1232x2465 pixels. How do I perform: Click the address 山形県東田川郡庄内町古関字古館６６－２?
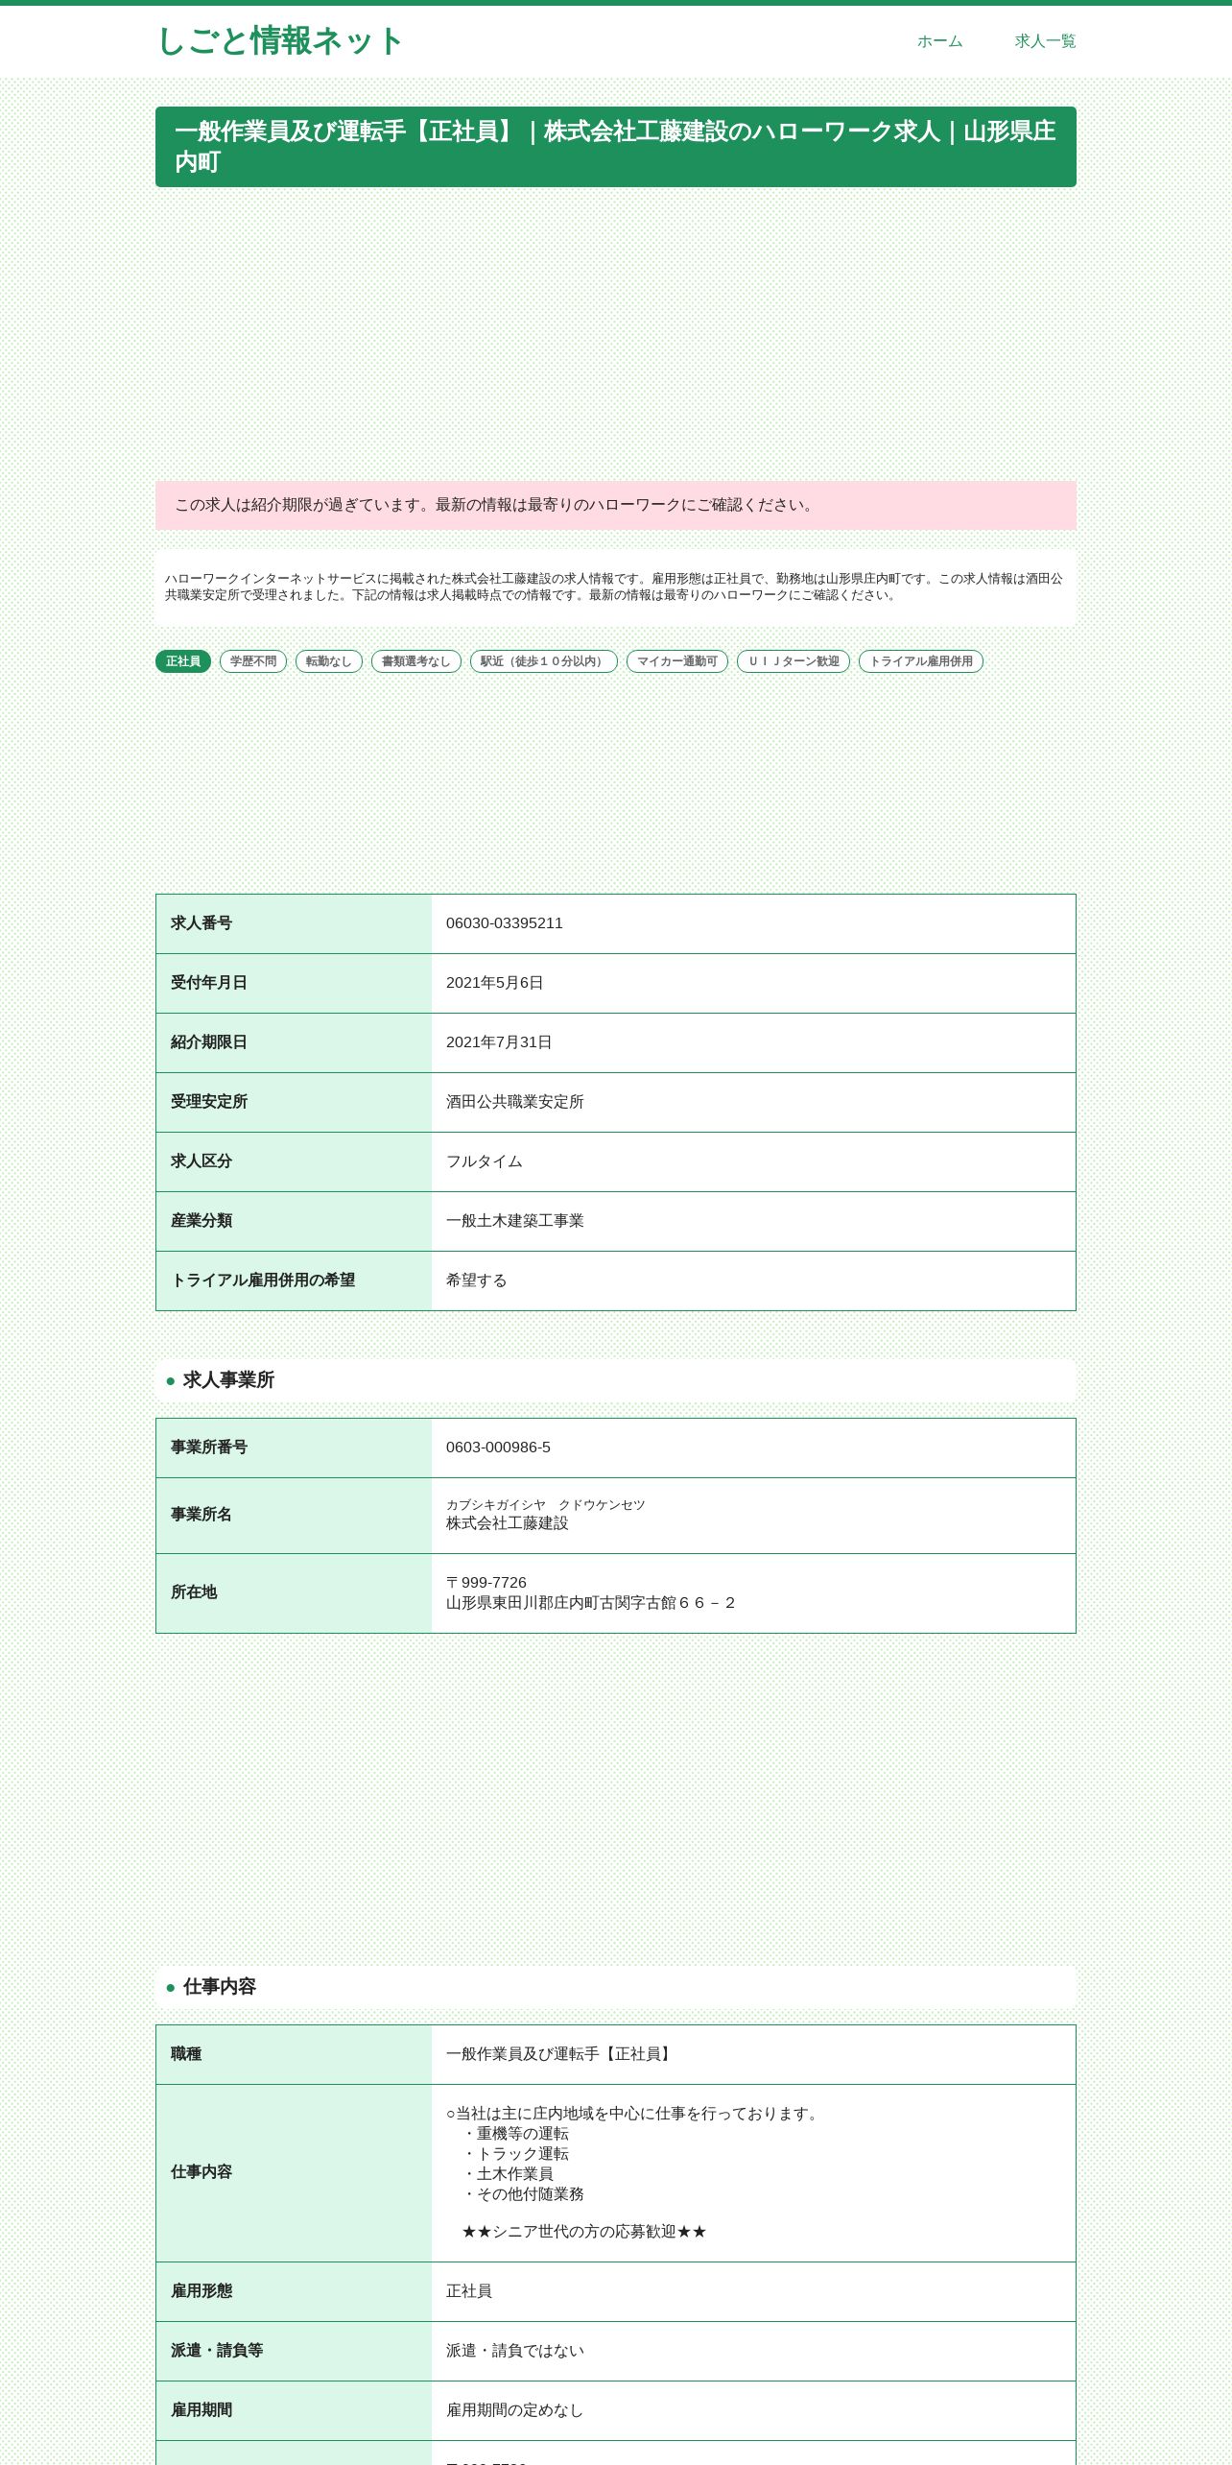(x=591, y=1603)
